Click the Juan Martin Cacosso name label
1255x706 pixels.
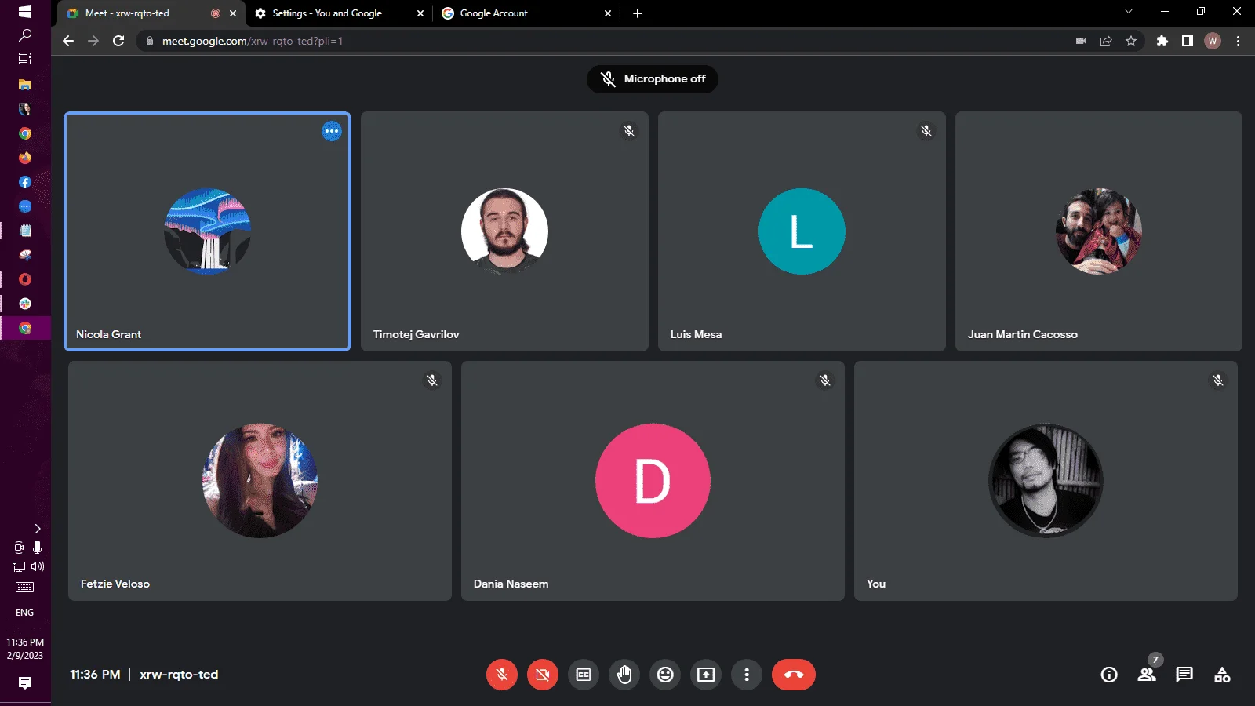1022,334
